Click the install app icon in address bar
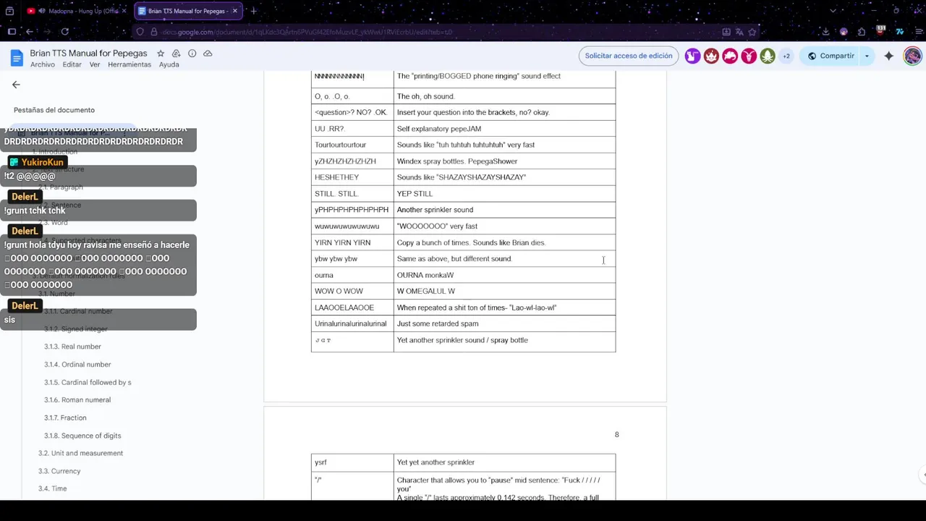 726,32
